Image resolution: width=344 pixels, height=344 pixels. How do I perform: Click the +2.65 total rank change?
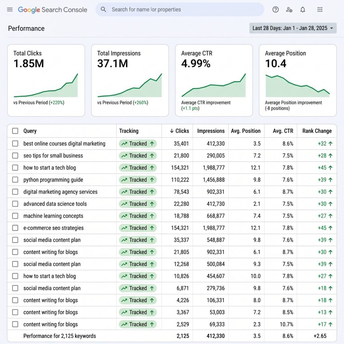coord(320,336)
